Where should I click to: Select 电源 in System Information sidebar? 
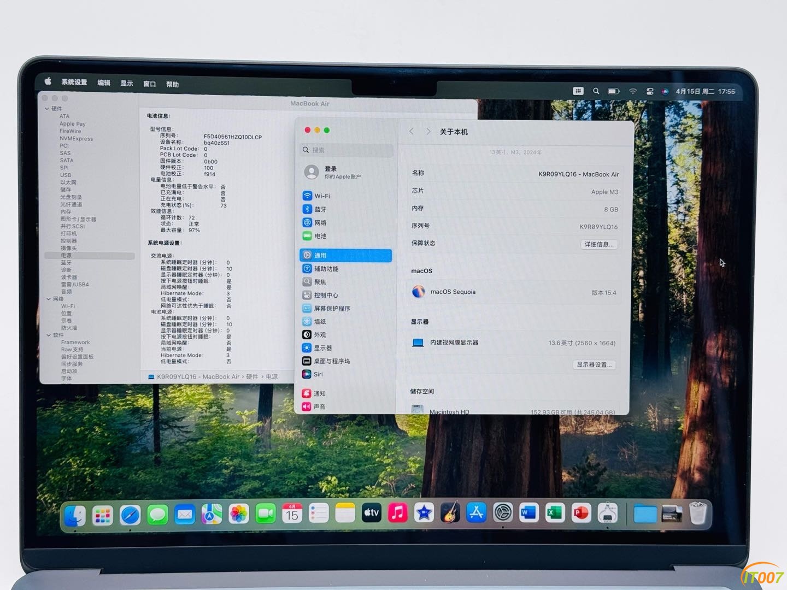point(90,255)
